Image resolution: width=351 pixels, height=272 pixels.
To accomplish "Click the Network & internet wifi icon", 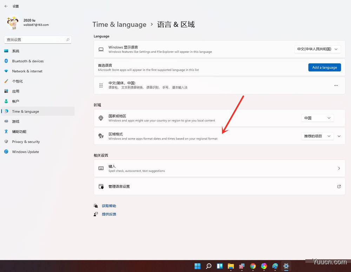I will tap(6, 71).
